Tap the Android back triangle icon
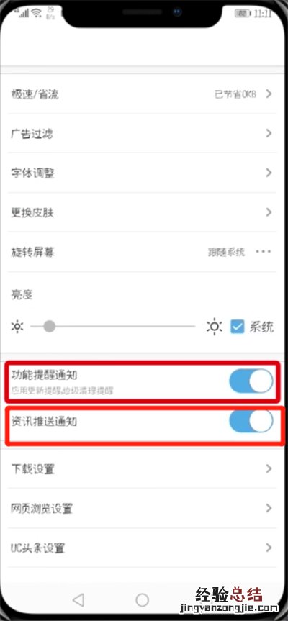288x621 pixels. tap(78, 600)
